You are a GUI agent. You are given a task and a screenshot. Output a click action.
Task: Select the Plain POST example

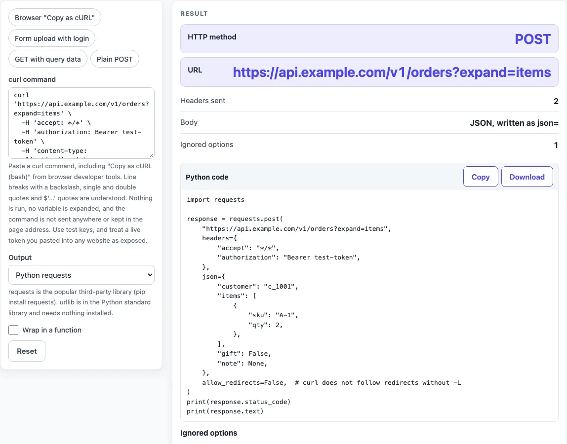(x=115, y=59)
